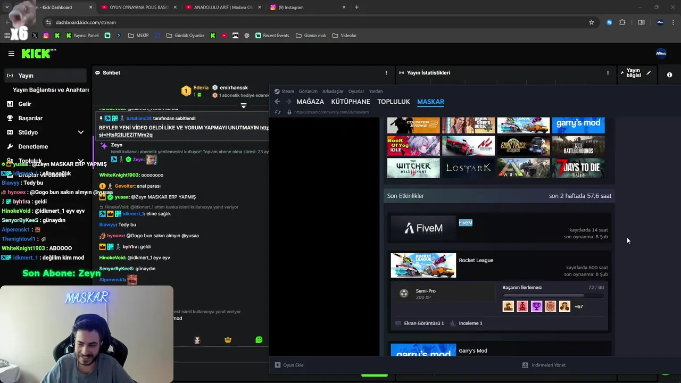The width and height of the screenshot is (681, 383).
Task: Expand the Stüdyo sidebar section
Action: pyautogui.click(x=80, y=132)
